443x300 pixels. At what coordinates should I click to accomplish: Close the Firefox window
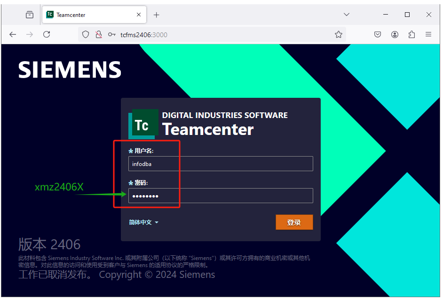pyautogui.click(x=428, y=15)
